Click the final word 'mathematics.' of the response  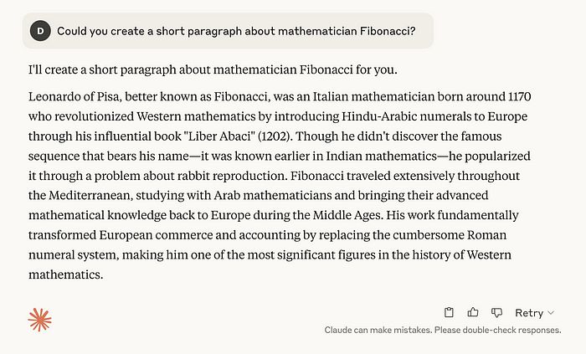tap(66, 274)
